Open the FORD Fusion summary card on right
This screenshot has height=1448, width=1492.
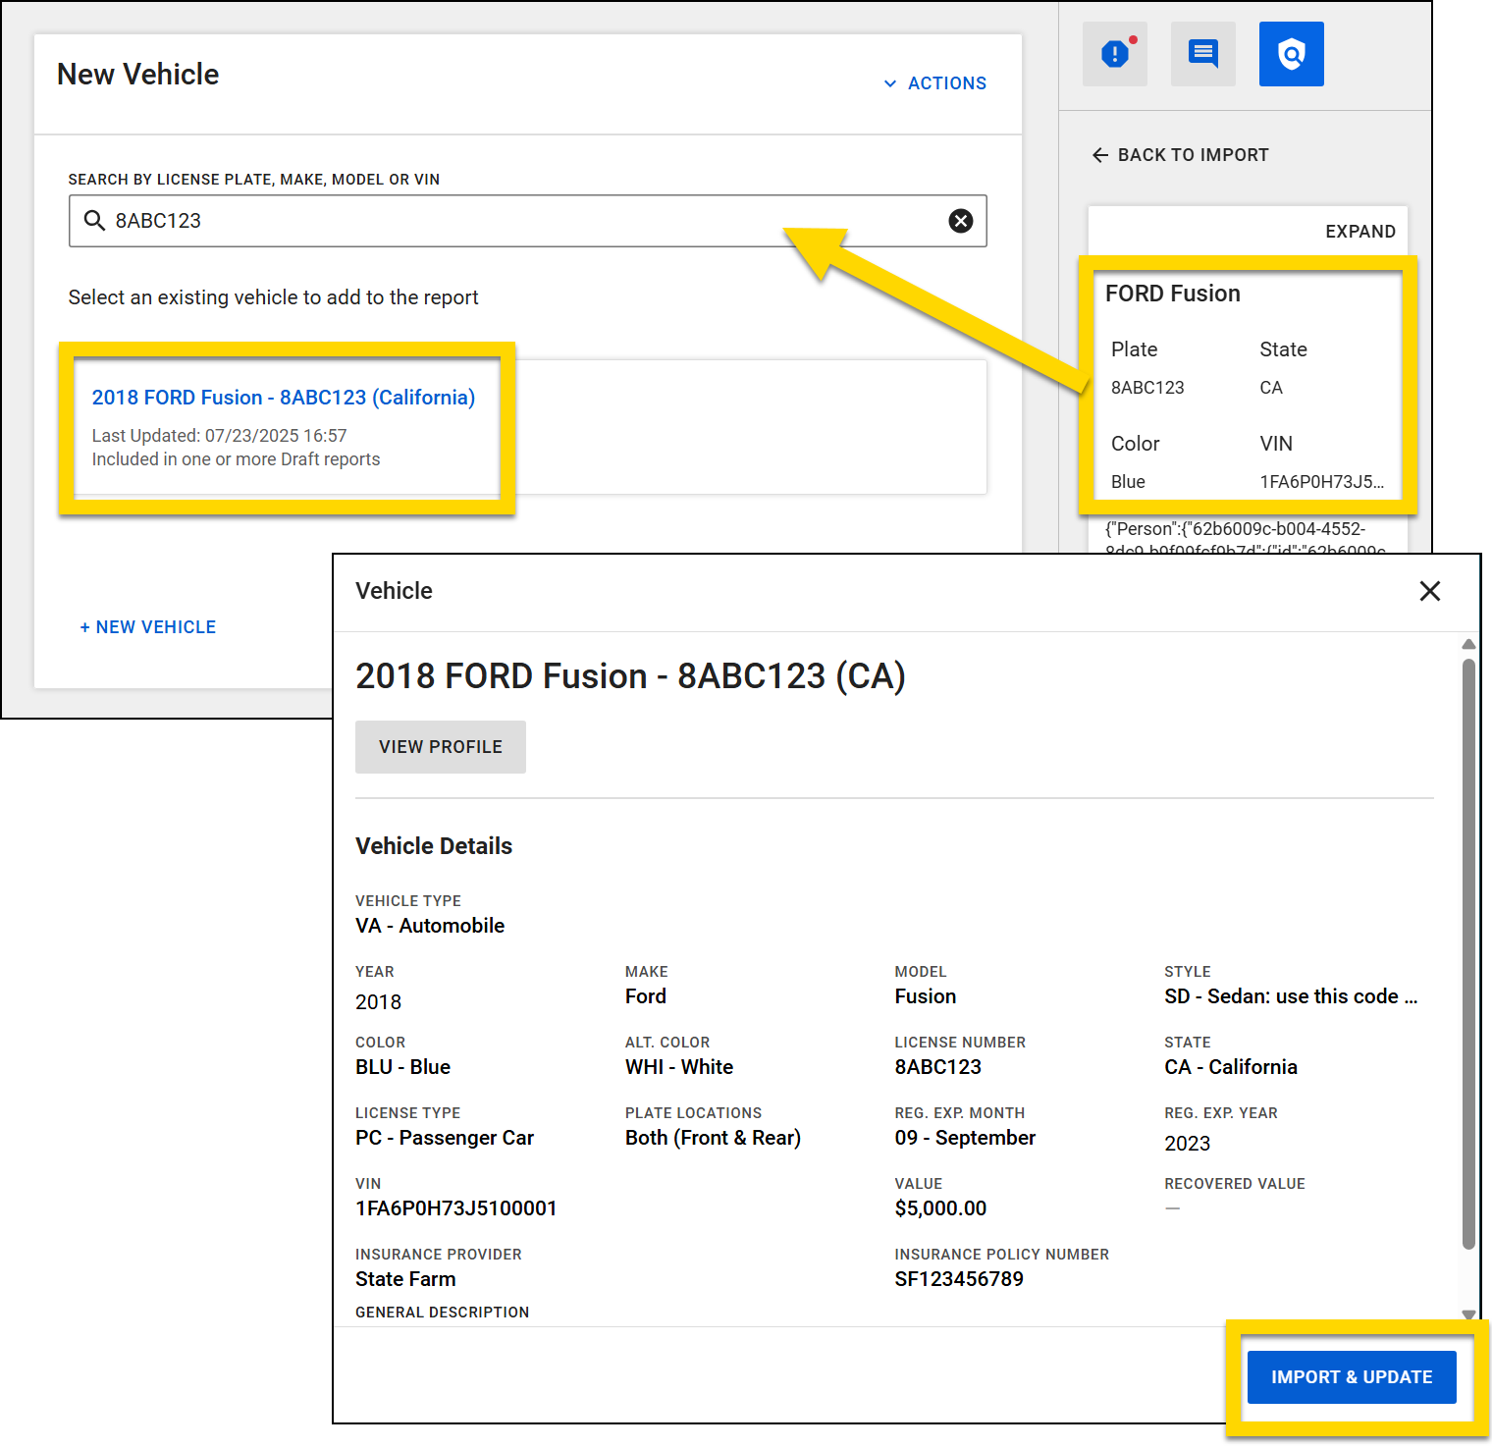click(1248, 386)
